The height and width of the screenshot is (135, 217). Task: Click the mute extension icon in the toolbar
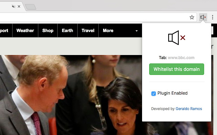point(203,17)
